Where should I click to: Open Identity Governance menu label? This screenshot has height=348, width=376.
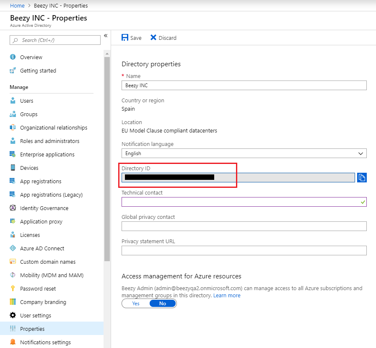[x=44, y=208]
